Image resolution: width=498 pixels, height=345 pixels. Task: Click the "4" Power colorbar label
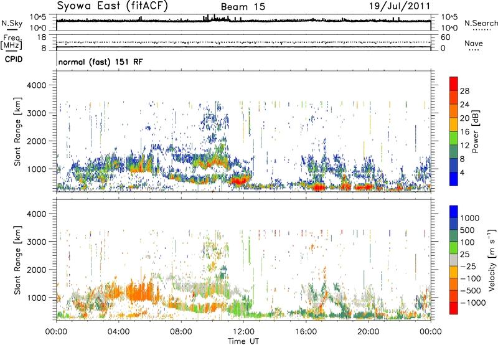[x=462, y=173]
